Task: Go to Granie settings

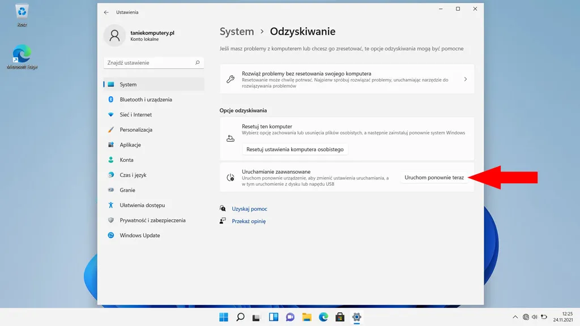Action: pyautogui.click(x=153, y=190)
